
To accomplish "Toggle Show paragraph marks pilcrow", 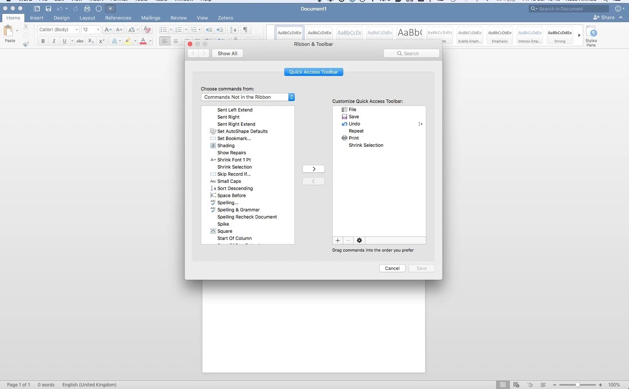I will tap(245, 30).
